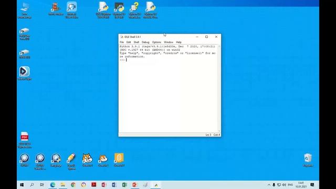Minimize the IDLE Shell window
The width and height of the screenshot is (336, 189).
(x=197, y=37)
